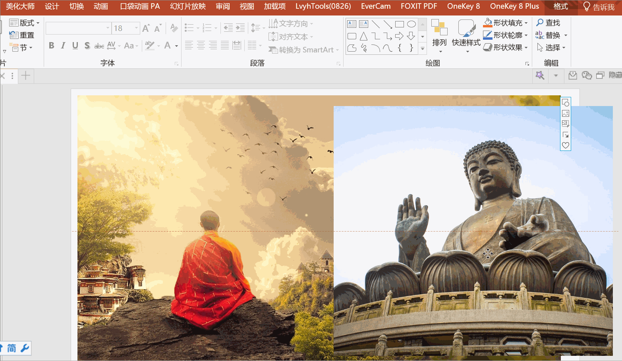
Task: Choose the rectangle shape
Action: pos(400,24)
